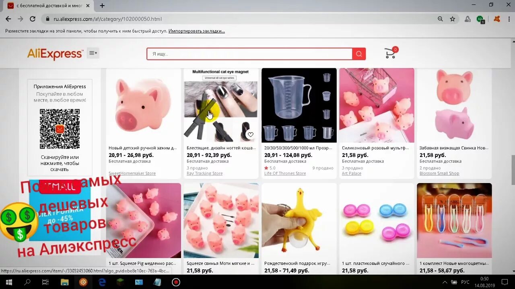Open Blossom Small Shop link

click(439, 173)
